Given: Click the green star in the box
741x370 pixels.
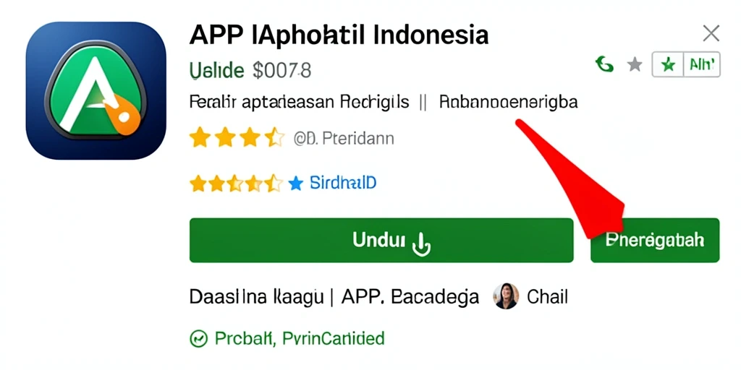Looking at the screenshot, I should (x=668, y=64).
